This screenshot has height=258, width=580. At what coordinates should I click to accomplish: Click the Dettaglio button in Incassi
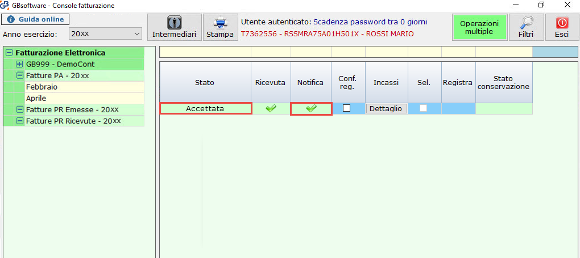tap(386, 108)
